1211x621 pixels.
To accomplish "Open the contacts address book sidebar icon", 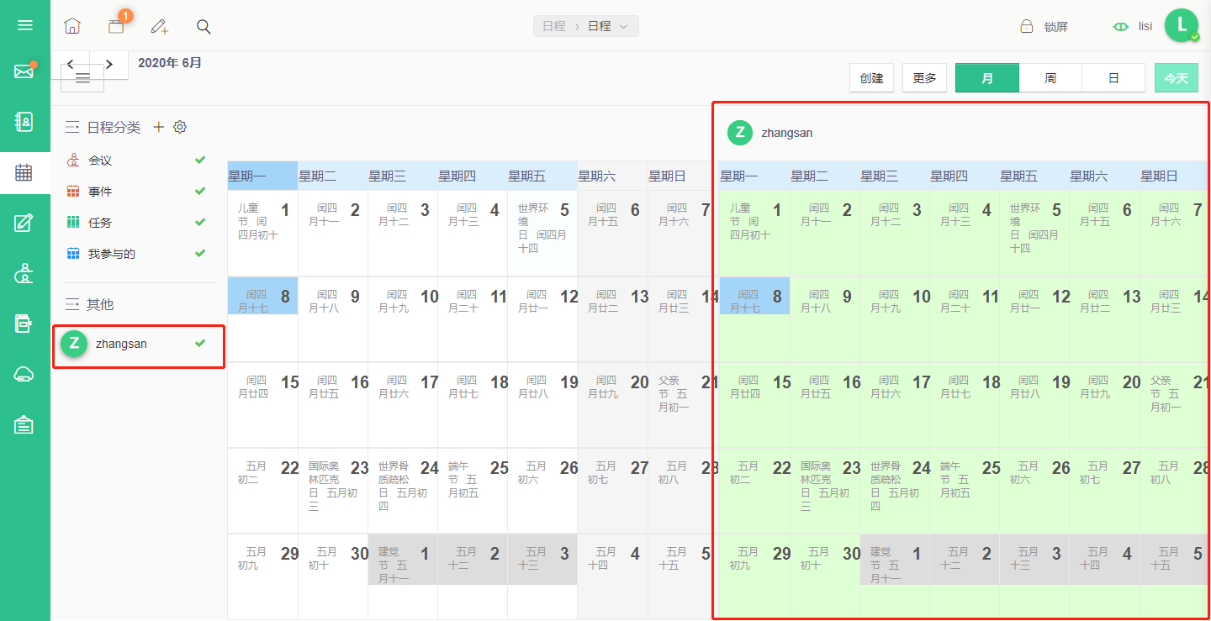I will click(24, 122).
